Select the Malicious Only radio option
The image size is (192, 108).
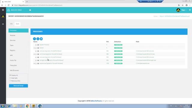click(x=10, y=81)
